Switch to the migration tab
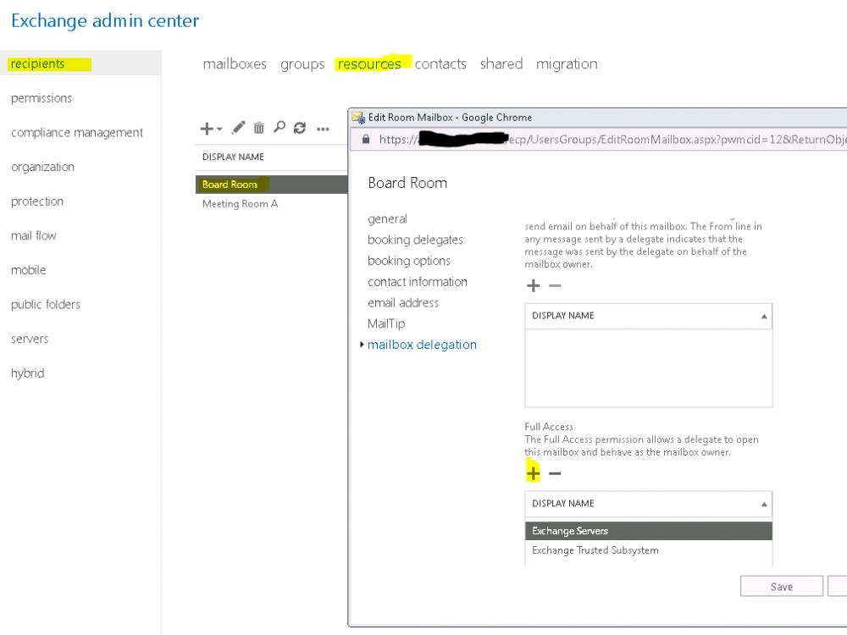Viewport: 847px width, 635px height. (567, 64)
